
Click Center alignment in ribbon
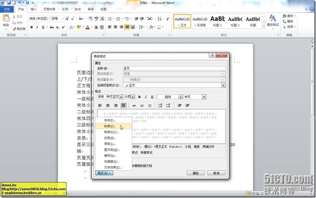(116, 27)
